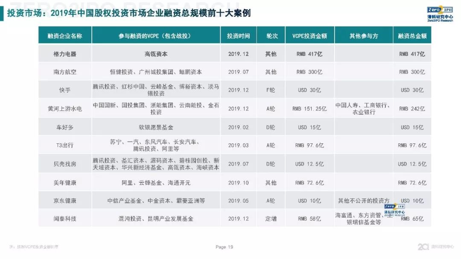
Task: Select the 京东健康 company cell
Action: [x=65, y=201]
